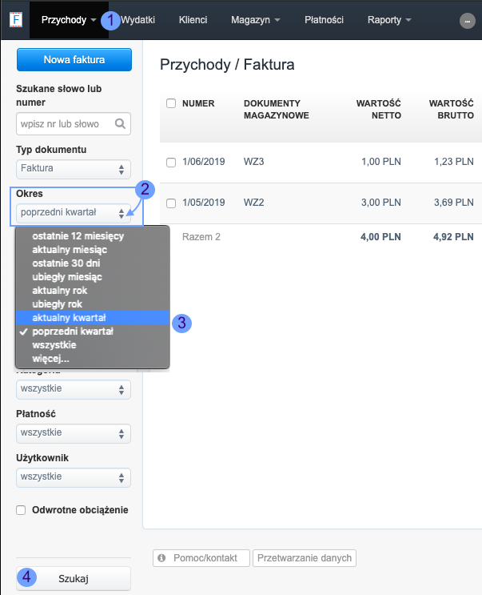Click the 1,00 PLN net value
482x595 pixels.
pos(381,162)
